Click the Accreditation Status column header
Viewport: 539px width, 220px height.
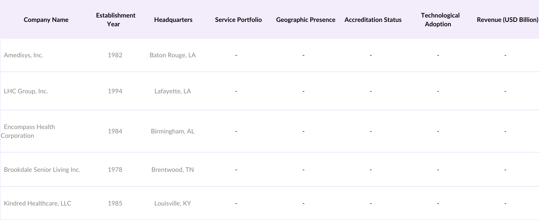[373, 20]
